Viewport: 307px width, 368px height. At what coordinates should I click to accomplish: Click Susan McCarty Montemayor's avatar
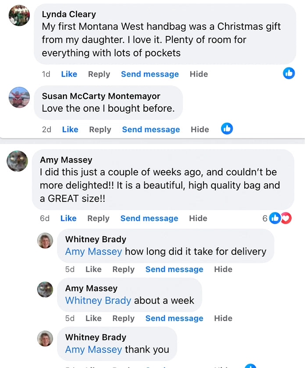(19, 97)
